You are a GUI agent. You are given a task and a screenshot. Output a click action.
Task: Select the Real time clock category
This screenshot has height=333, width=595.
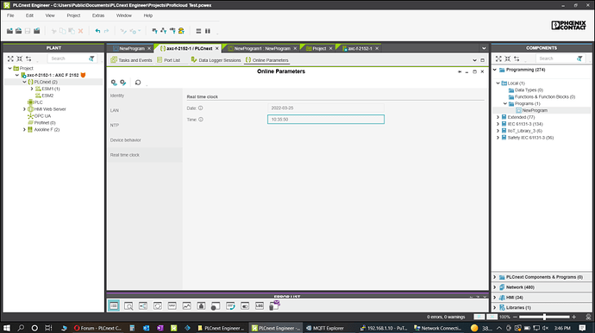click(x=145, y=155)
